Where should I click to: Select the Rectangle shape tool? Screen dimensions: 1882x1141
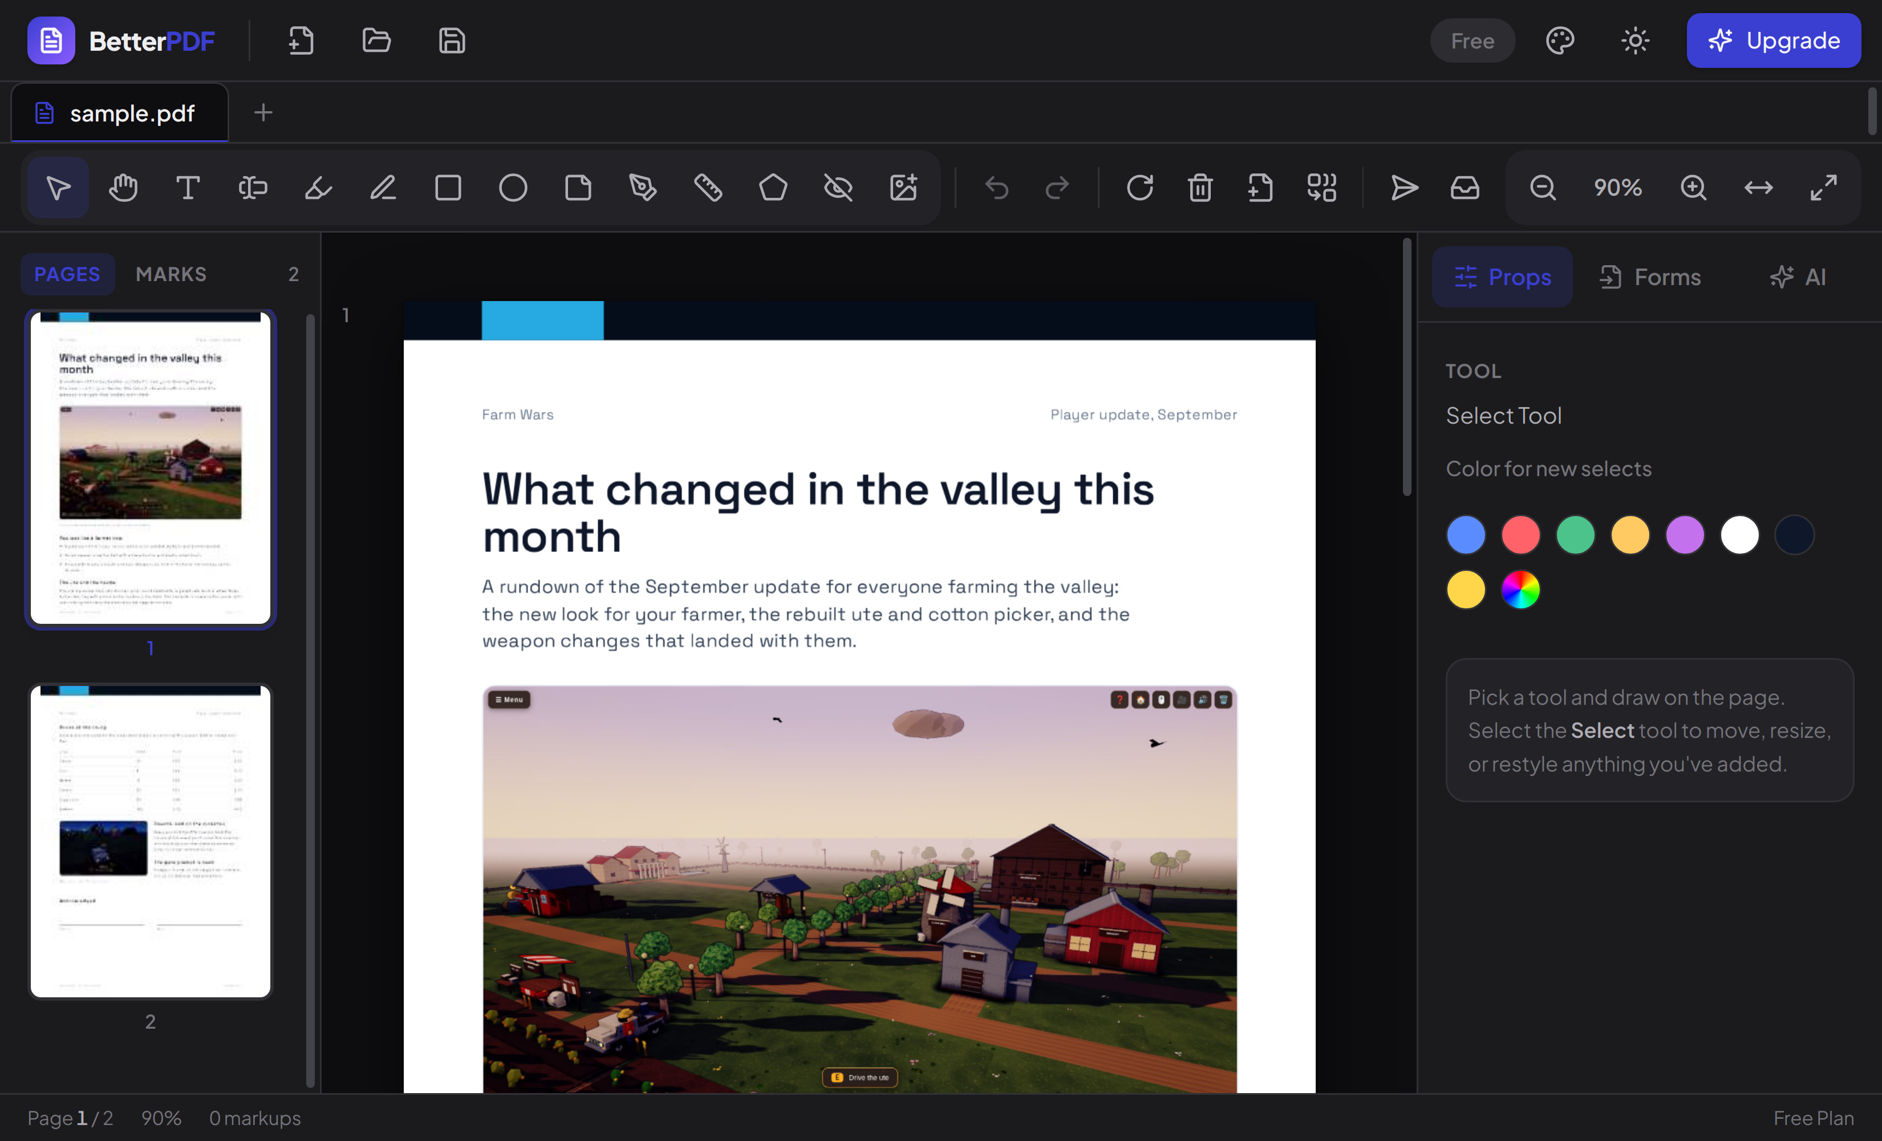coord(448,188)
